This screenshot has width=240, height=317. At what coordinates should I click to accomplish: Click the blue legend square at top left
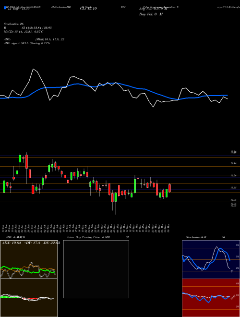click(5, 8)
